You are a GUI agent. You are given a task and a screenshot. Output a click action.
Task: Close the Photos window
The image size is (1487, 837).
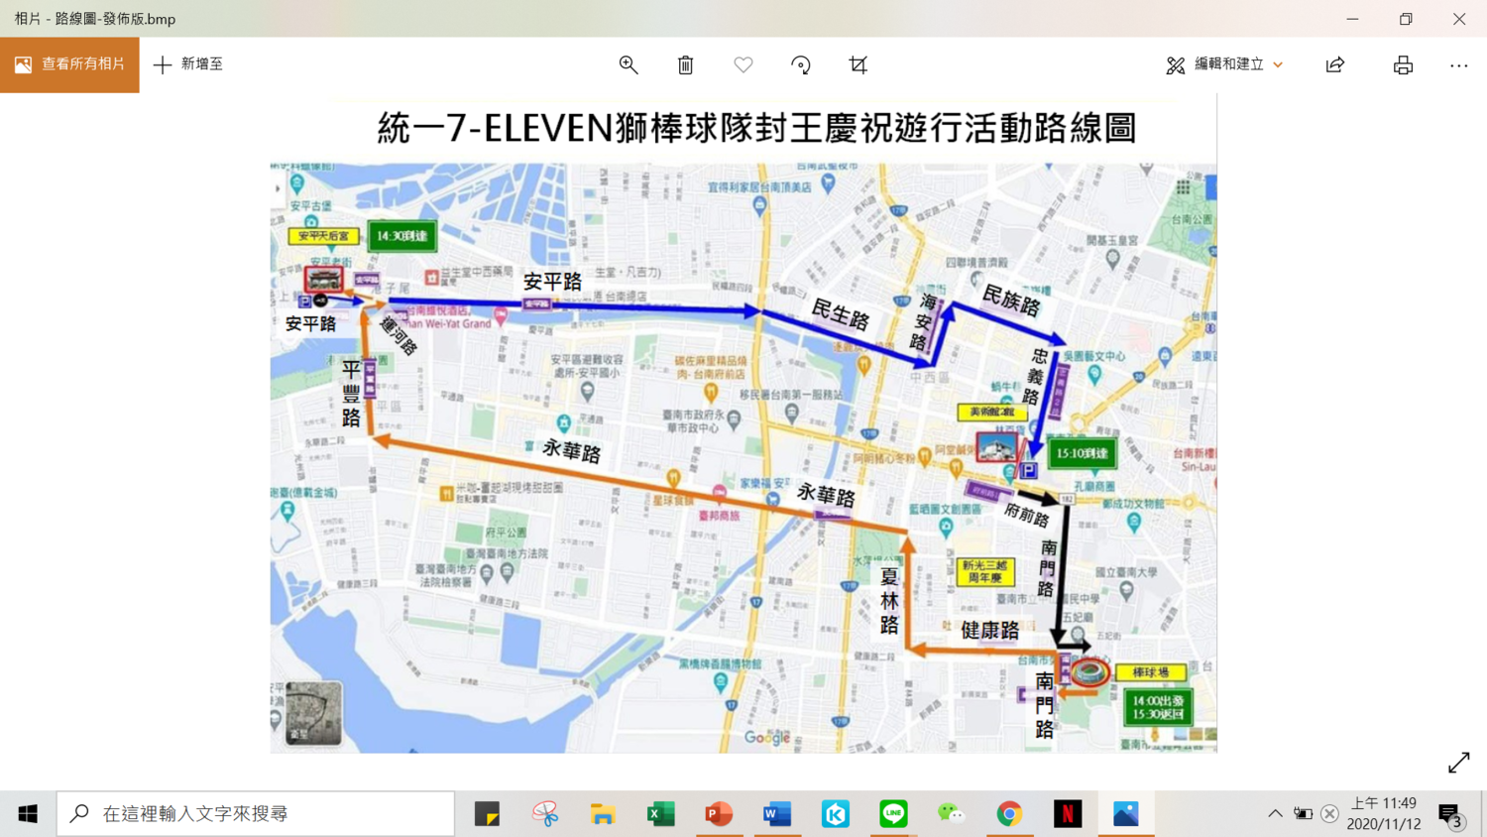pyautogui.click(x=1459, y=19)
